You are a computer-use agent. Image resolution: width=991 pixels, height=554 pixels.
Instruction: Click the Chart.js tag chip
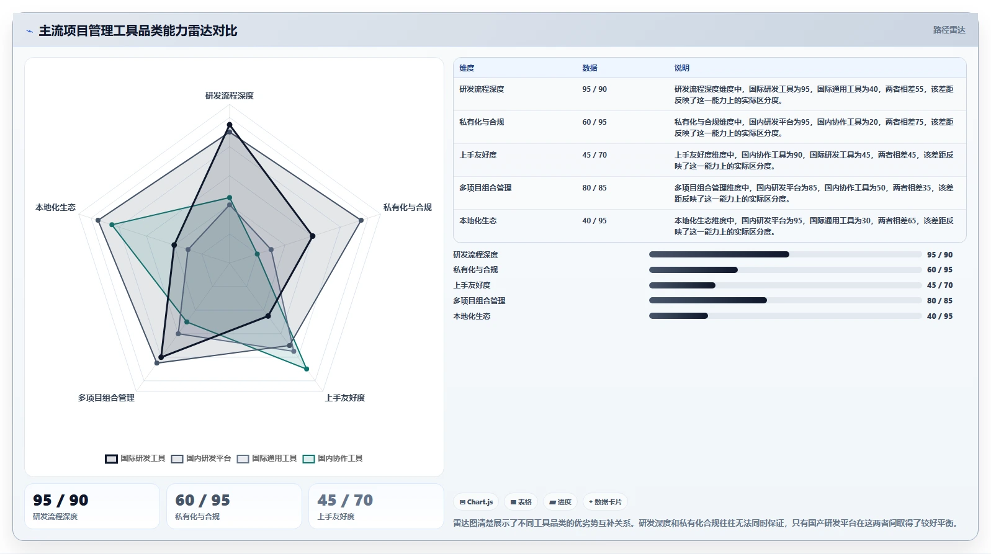(476, 502)
